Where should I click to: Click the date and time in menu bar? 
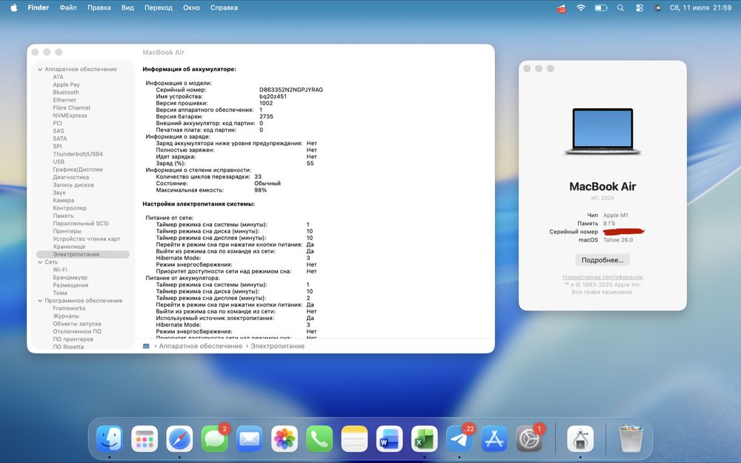[x=701, y=7]
